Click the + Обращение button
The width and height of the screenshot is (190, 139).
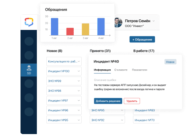click(142, 39)
